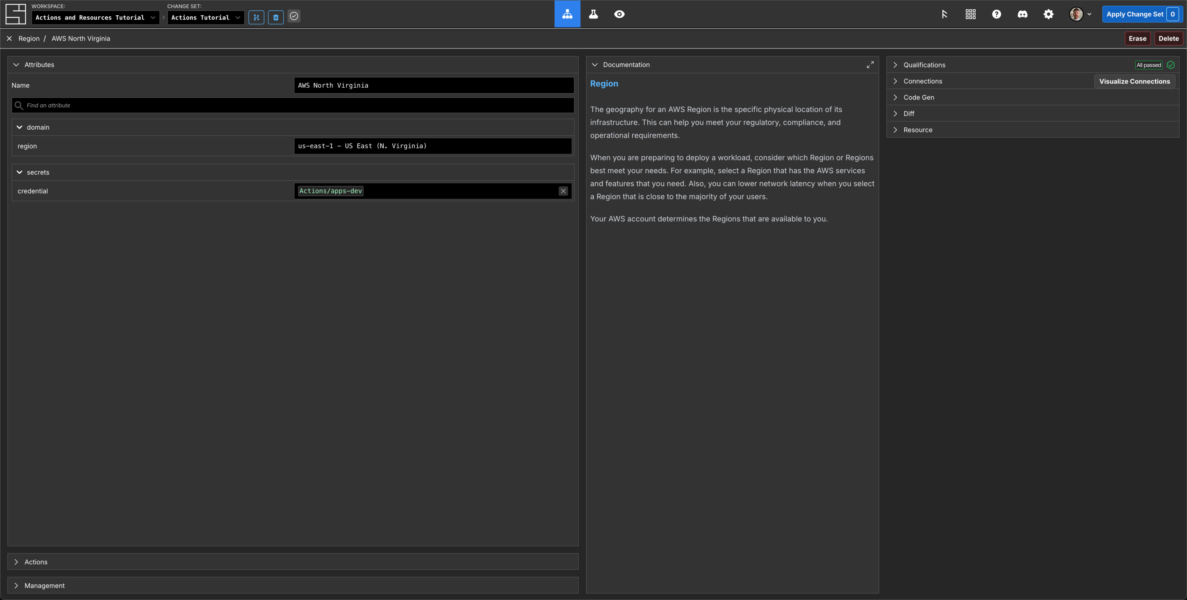Click the Name field AWS North Virginia

(x=434, y=85)
